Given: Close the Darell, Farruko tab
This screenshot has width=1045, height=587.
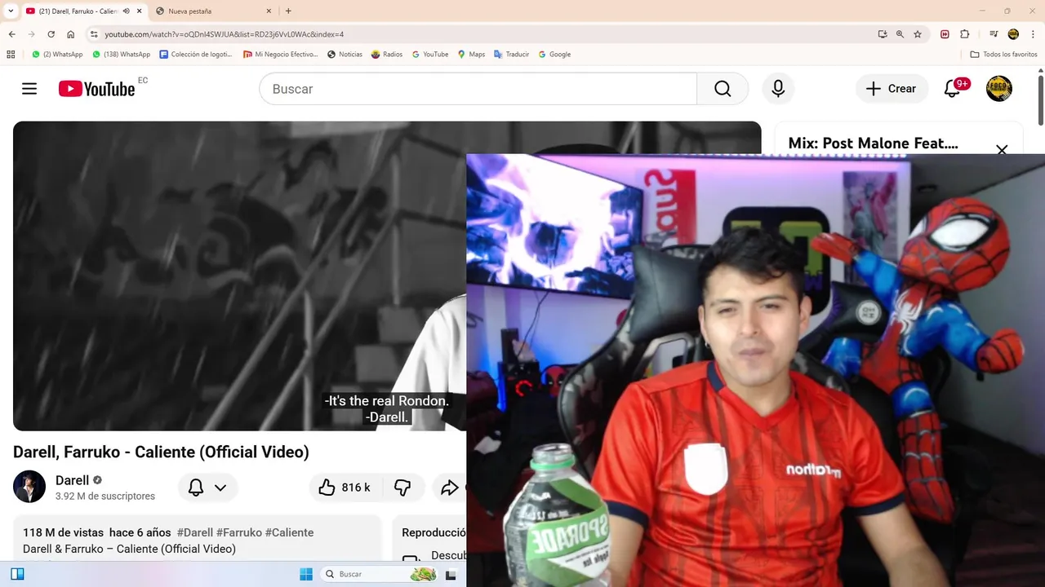Looking at the screenshot, I should pos(139,11).
